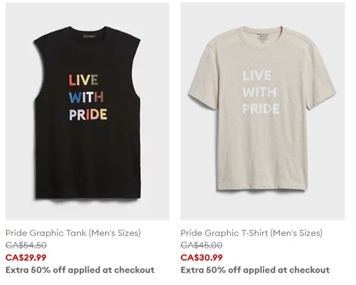356x285 pixels.
Task: Click 'Extra 50% off' note under the tank
Action: 80,270
